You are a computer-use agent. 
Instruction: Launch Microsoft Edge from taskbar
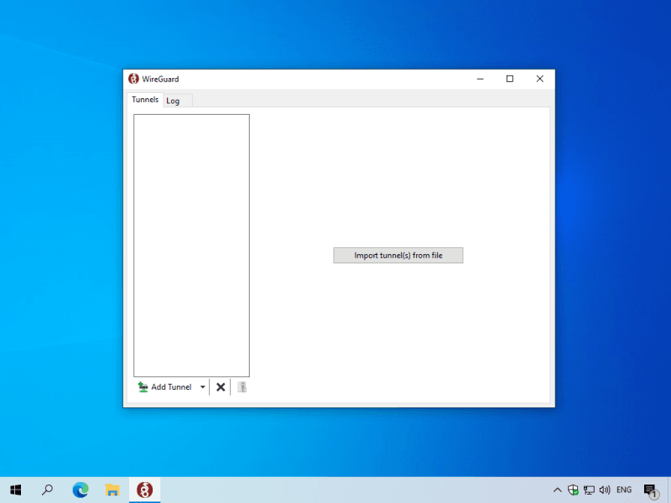pos(81,490)
